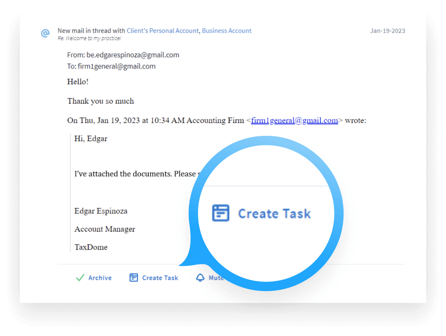The width and height of the screenshot is (446, 336).
Task: Click the green checkmark Archive icon
Action: pos(80,278)
